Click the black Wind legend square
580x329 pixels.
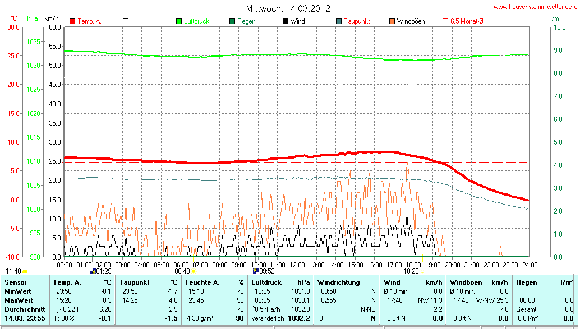coord(286,21)
